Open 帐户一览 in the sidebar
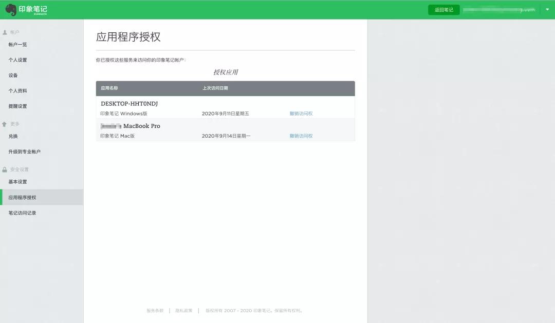Viewport: 555px width, 323px height. coord(17,45)
